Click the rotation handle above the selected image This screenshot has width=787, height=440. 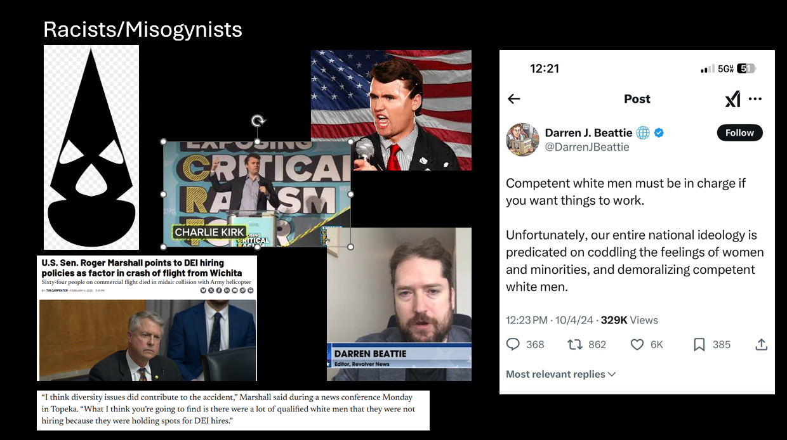pyautogui.click(x=257, y=121)
